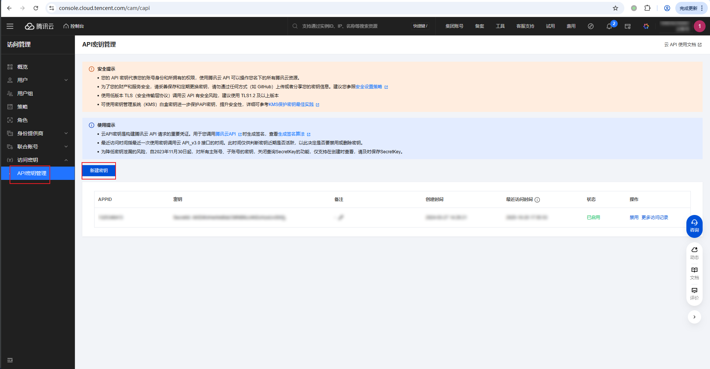Image resolution: width=710 pixels, height=369 pixels.
Task: View site information beside the URL
Action: [x=52, y=8]
